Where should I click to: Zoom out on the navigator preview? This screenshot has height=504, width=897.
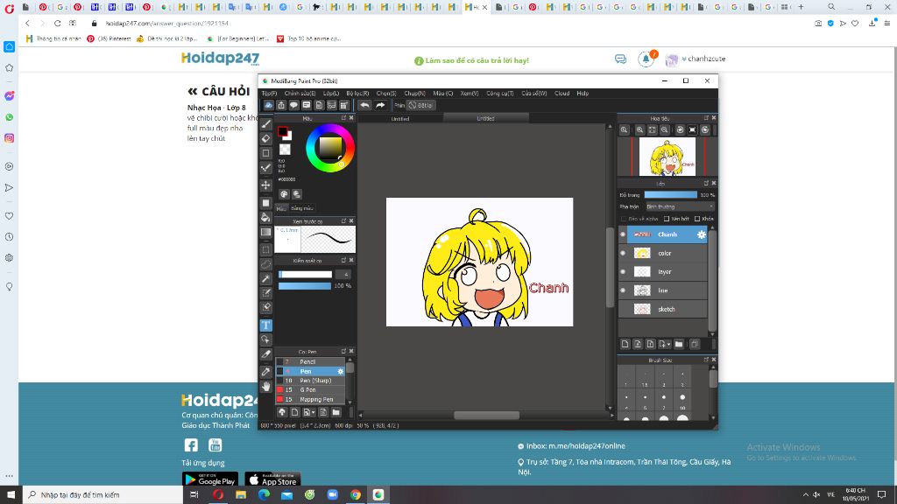pyautogui.click(x=665, y=129)
